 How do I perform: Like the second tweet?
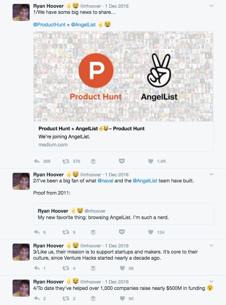(150, 232)
